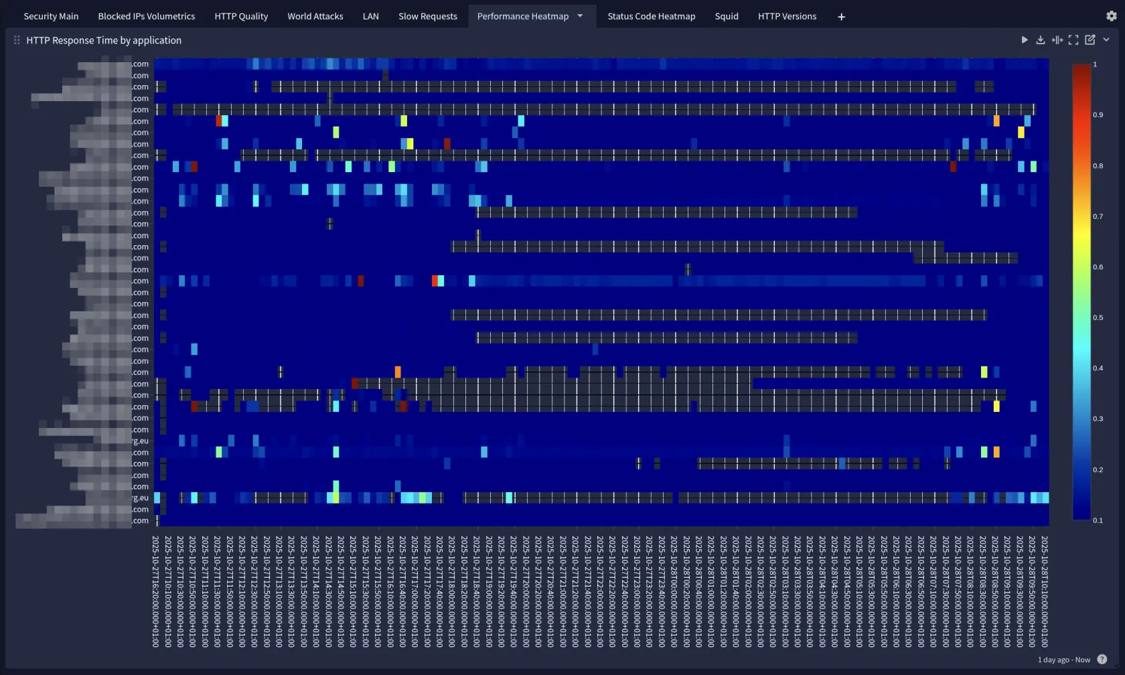Click the collapse-width arrows icon in panel header

coord(1057,40)
